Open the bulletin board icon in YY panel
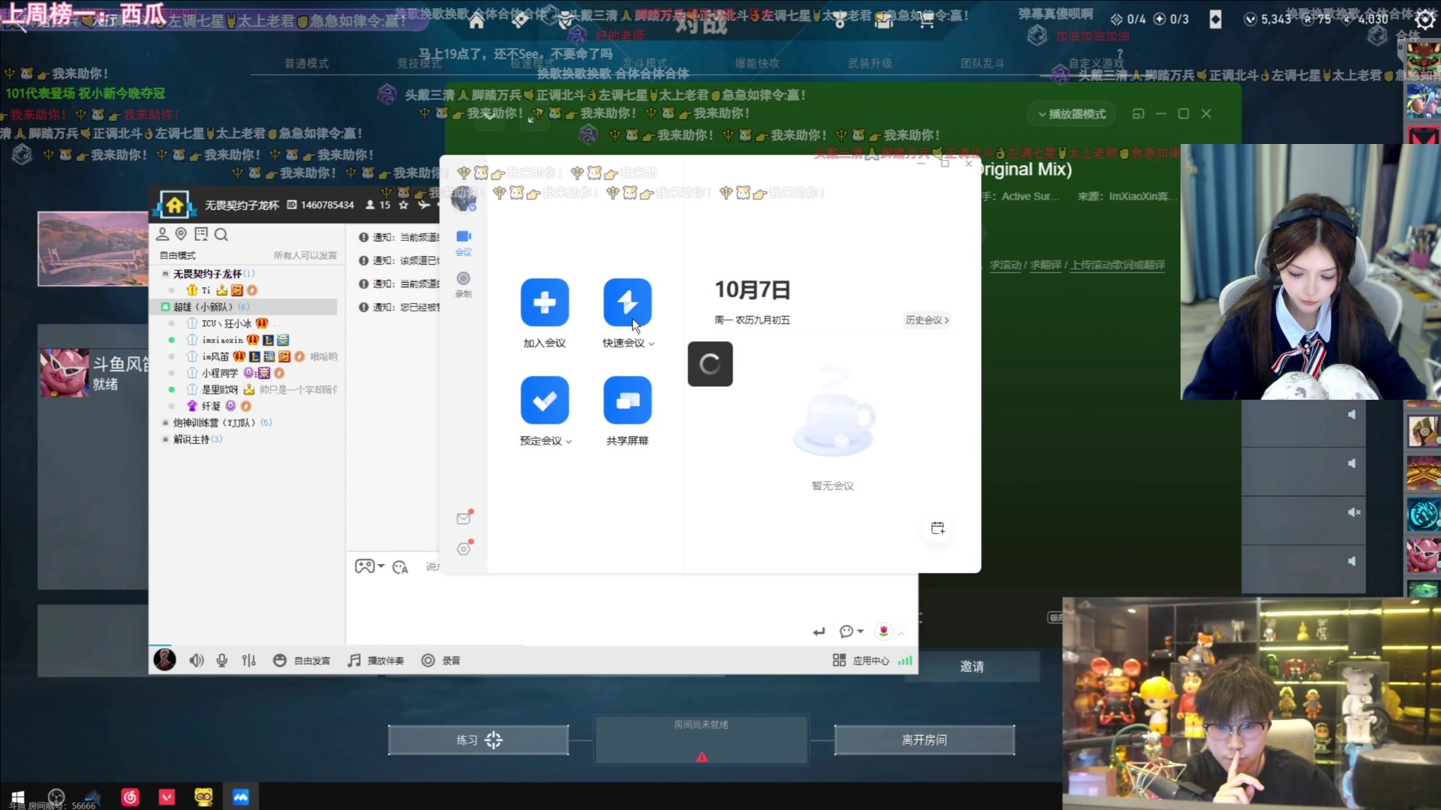Viewport: 1441px width, 810px height. pos(201,234)
